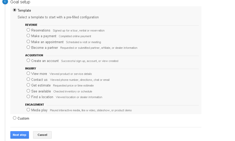
Task: Choose the See available template
Action: 28,91
